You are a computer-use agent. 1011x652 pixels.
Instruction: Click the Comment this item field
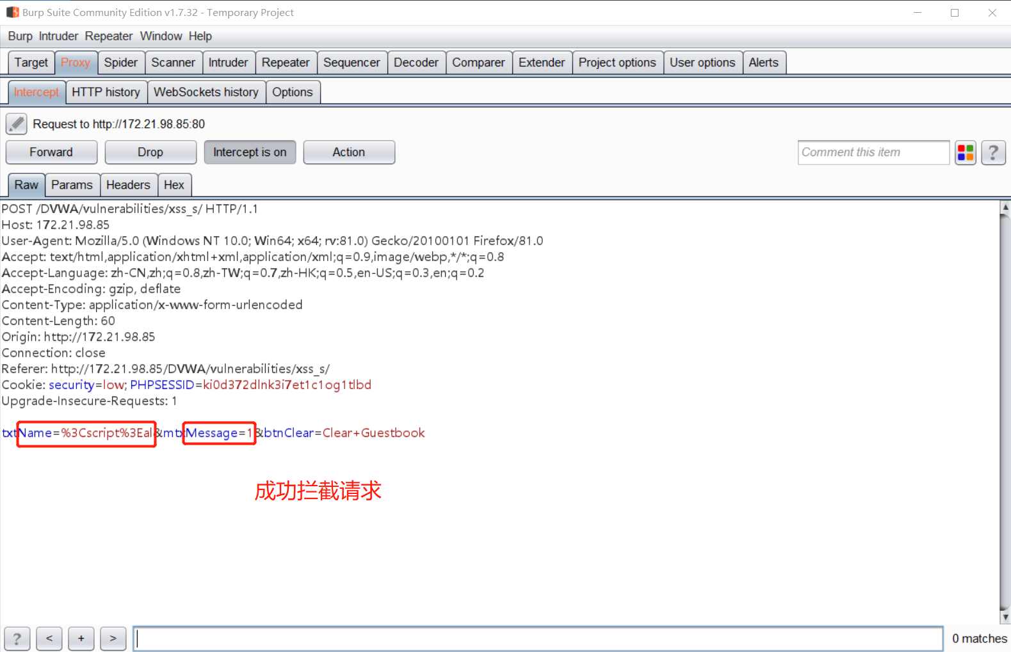point(873,152)
